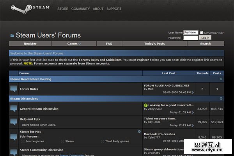Collapse the Steam Discussions category
The image size is (234, 156).
point(221,99)
